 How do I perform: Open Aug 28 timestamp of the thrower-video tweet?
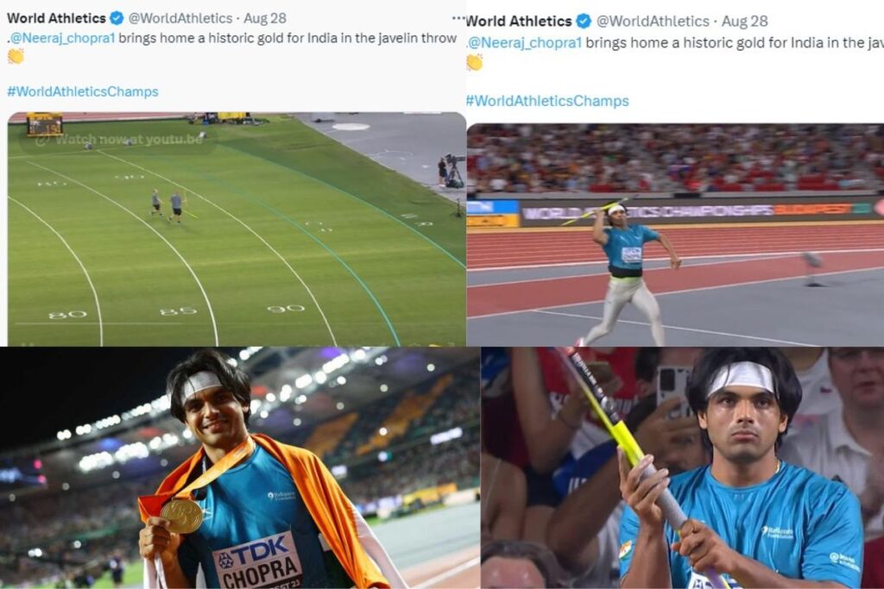tap(745, 22)
